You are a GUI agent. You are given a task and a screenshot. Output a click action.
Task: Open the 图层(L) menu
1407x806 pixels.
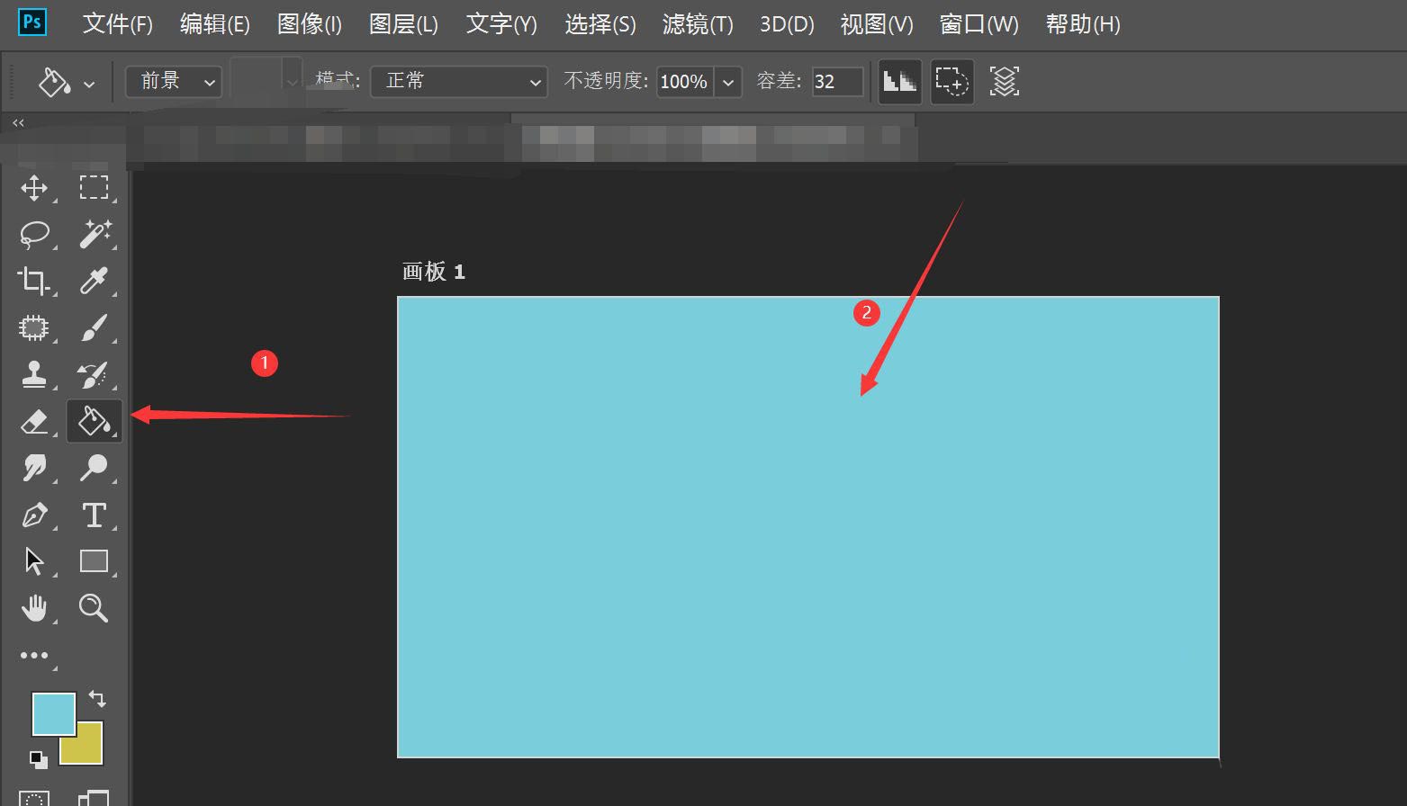pos(403,24)
